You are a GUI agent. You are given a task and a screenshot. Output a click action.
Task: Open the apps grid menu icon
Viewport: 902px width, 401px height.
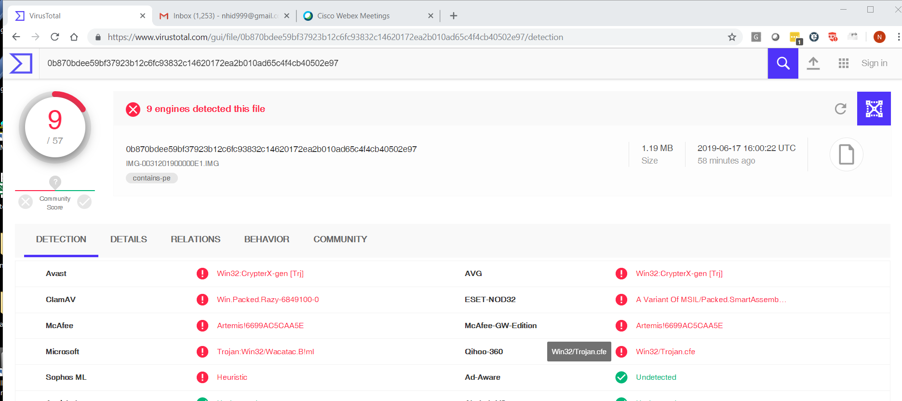(x=843, y=63)
